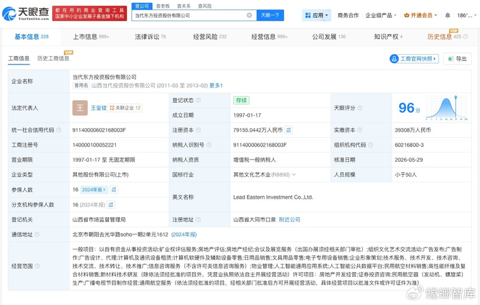Expand the 其他文化艺术业 industry chevron

[293, 175]
